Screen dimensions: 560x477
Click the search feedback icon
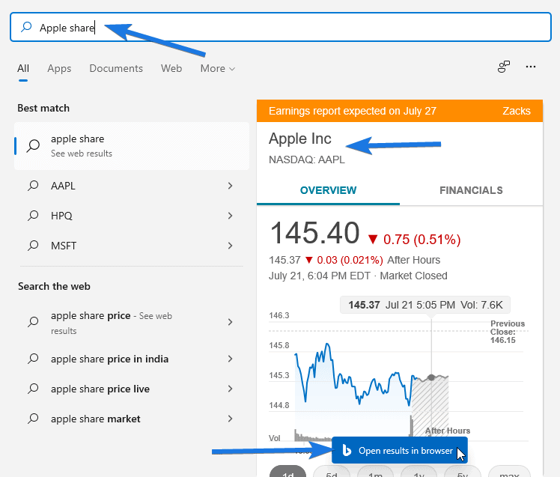(504, 67)
